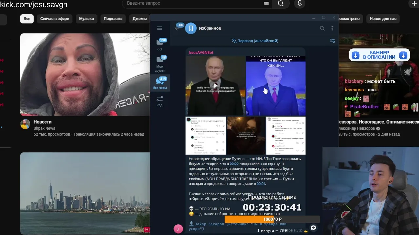Open the city skyline video thumbnail
This screenshot has width=419, height=235.
(x=85, y=194)
